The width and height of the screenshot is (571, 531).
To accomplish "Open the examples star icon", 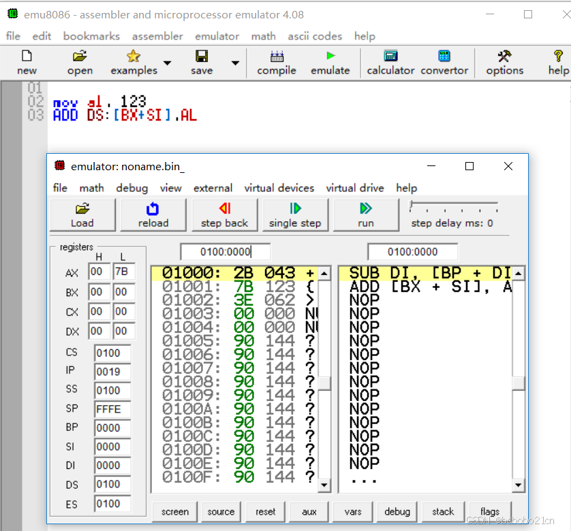I will click(x=134, y=62).
